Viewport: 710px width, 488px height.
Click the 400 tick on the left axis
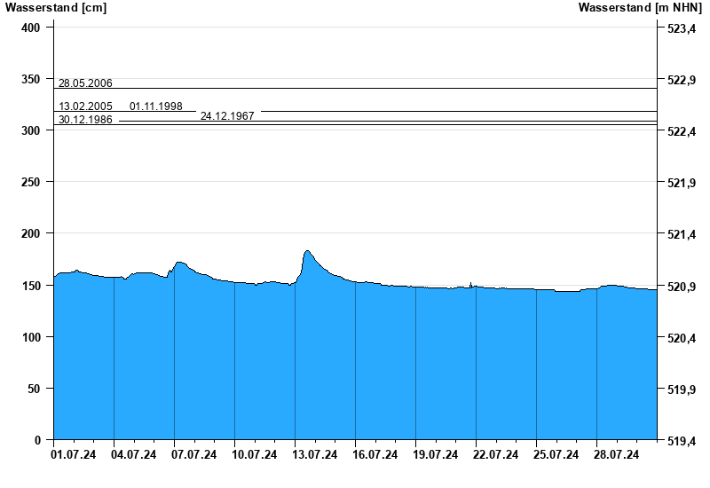pyautogui.click(x=31, y=28)
